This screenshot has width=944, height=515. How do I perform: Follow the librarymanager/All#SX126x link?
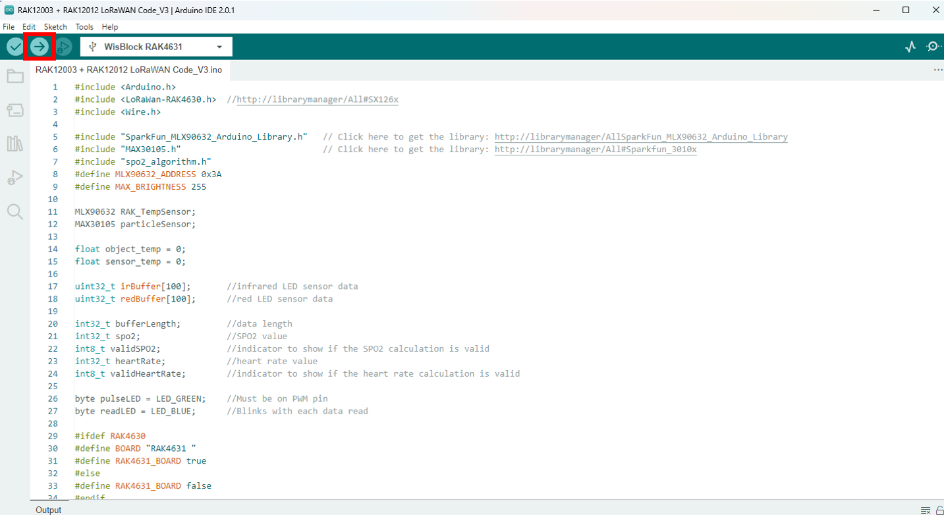[318, 99]
